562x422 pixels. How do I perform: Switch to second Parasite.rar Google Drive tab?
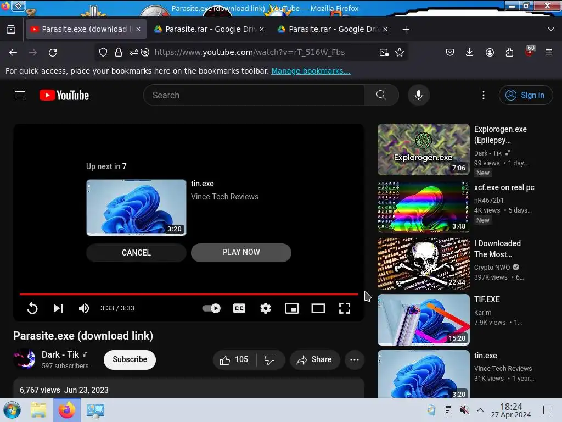tap(332, 29)
